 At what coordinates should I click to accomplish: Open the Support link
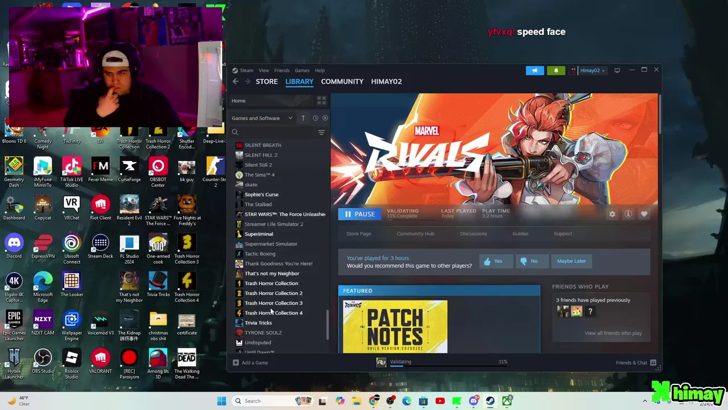[x=563, y=233]
